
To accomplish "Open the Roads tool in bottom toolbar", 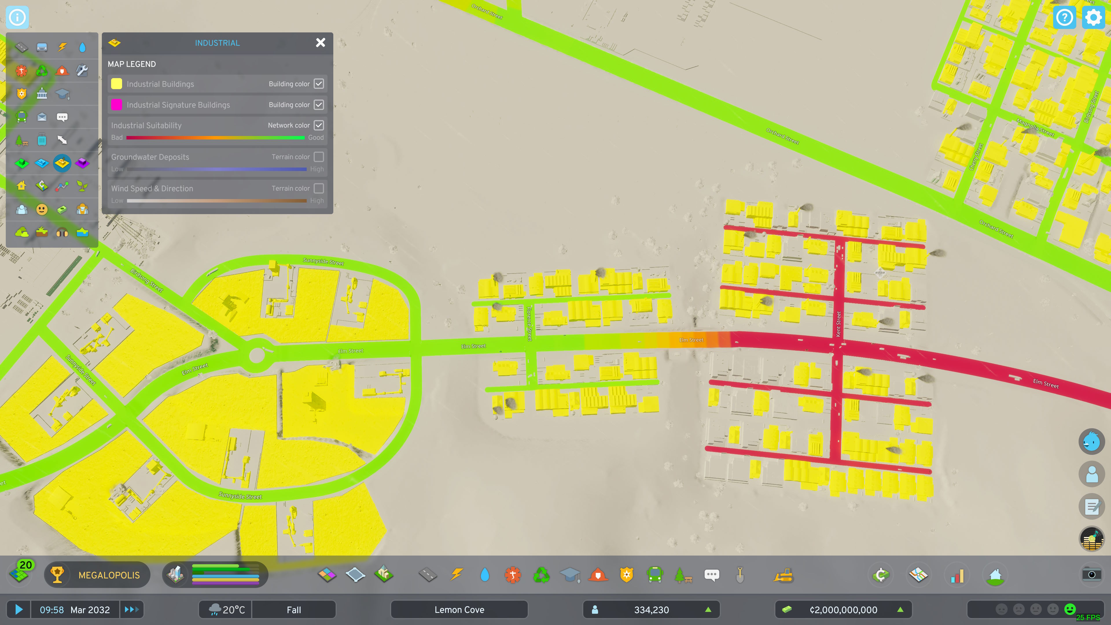I will click(428, 575).
